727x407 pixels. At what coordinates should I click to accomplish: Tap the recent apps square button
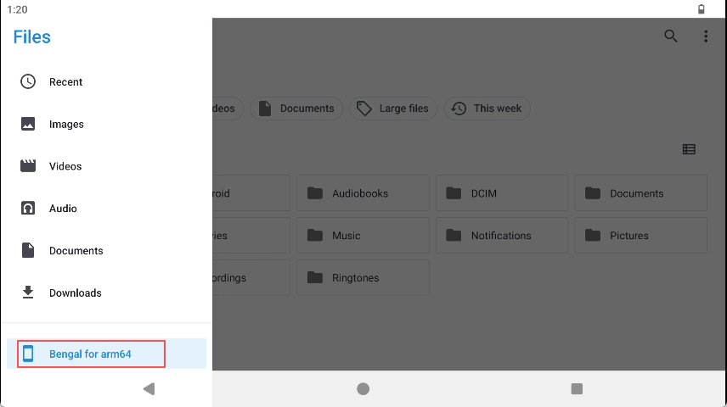coord(577,389)
